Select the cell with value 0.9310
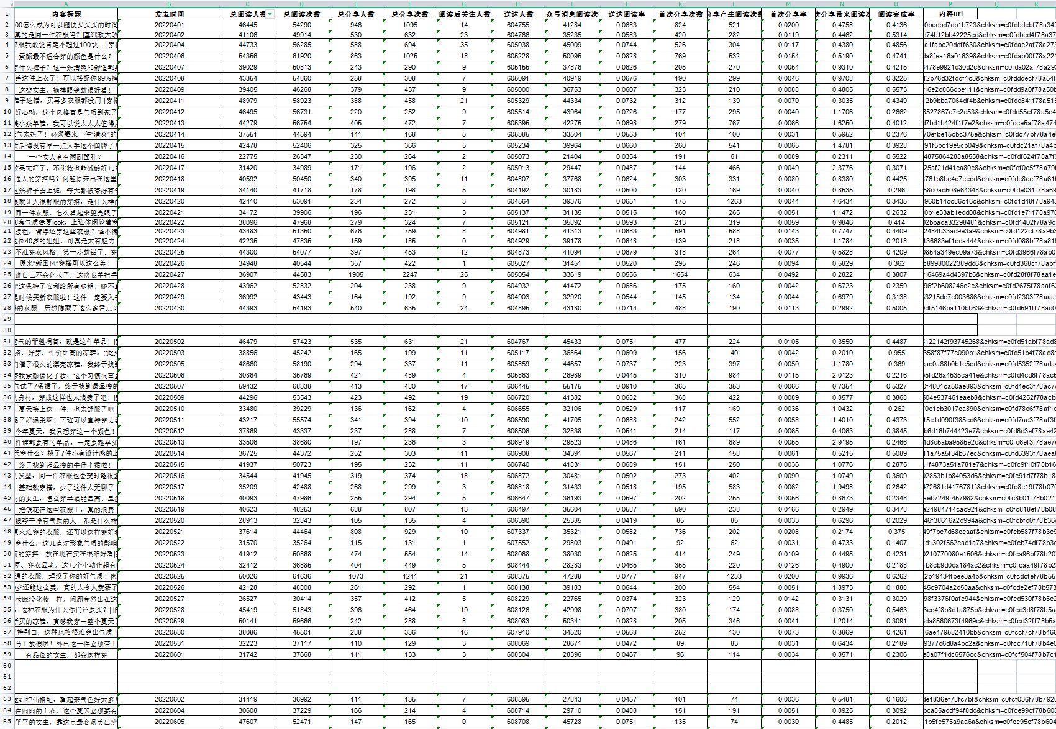Image resolution: width=1056 pixels, height=729 pixels. [842, 67]
